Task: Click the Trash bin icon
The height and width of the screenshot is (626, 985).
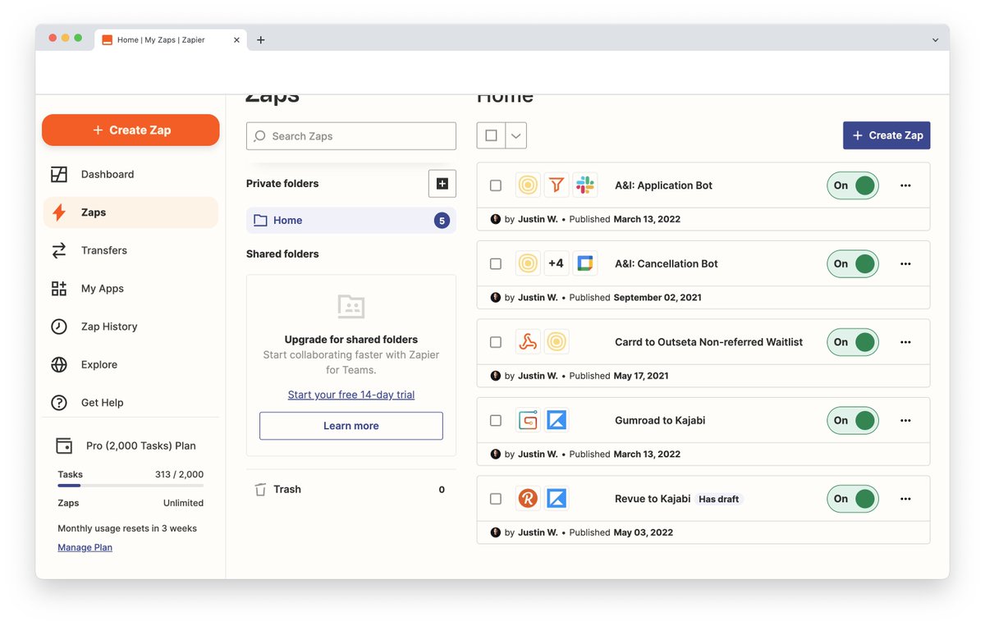Action: point(260,489)
